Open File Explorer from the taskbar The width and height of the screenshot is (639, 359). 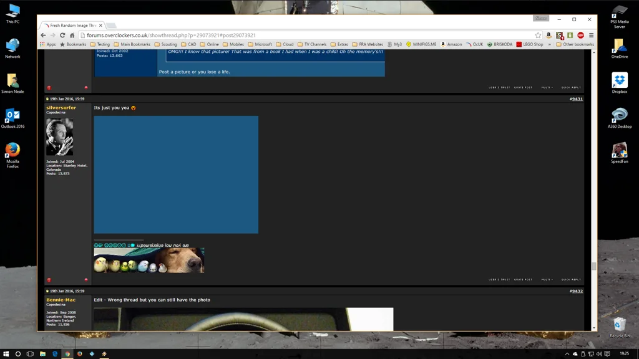click(42, 354)
